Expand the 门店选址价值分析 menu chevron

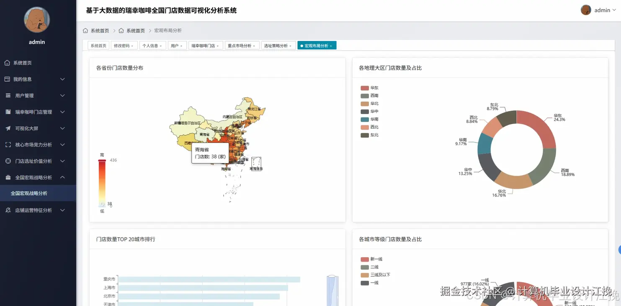coord(62,161)
